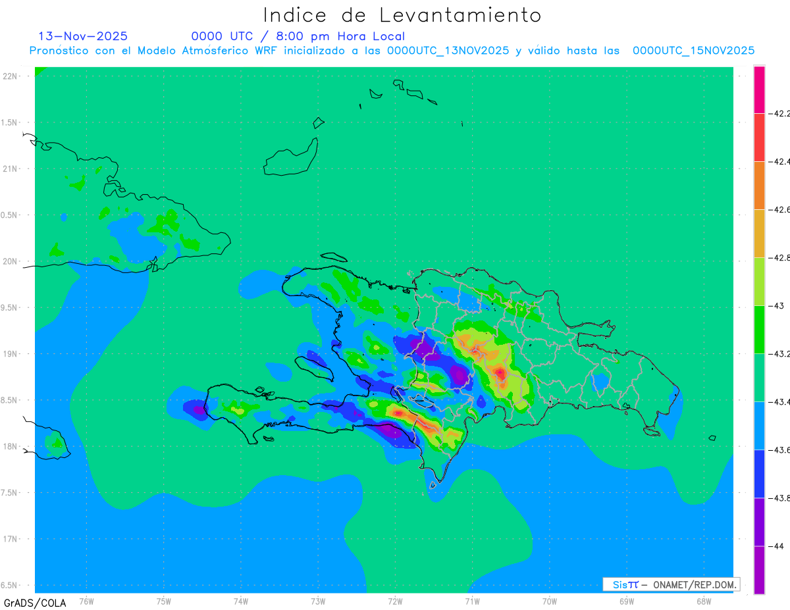The width and height of the screenshot is (790, 610).
Task: Click the '17N' latitude label
Action: coord(10,539)
